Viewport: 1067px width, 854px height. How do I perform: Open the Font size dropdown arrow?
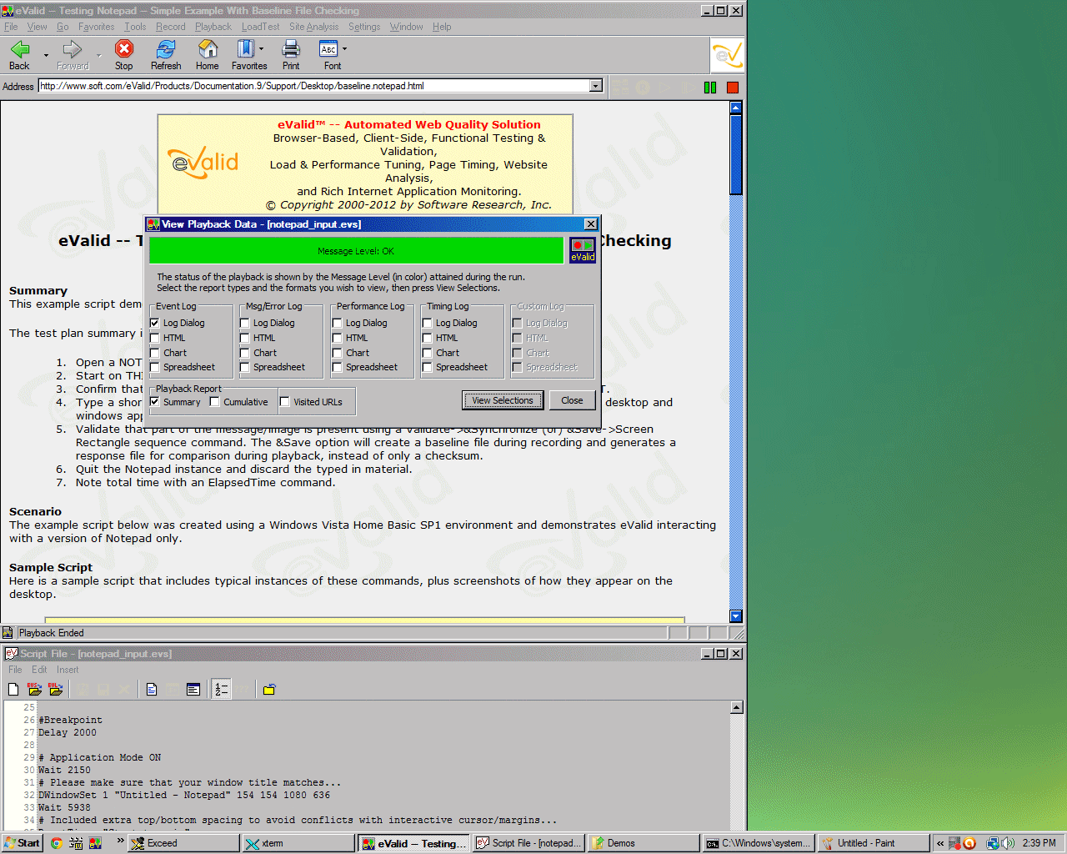pos(344,49)
